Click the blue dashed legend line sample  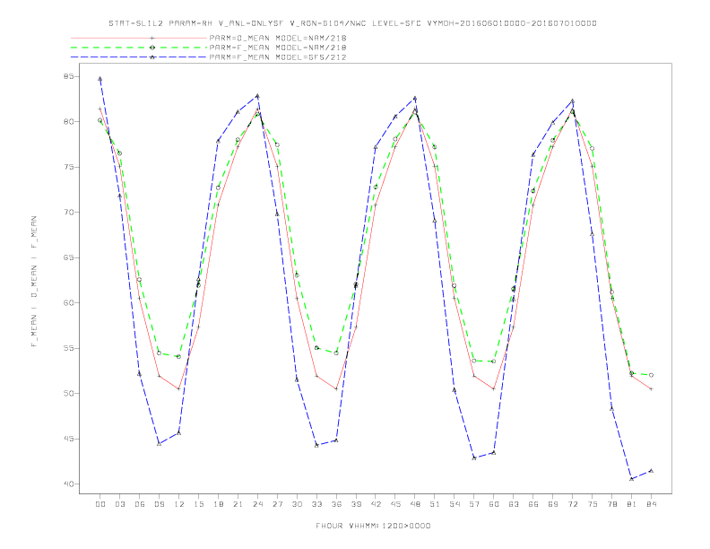139,57
